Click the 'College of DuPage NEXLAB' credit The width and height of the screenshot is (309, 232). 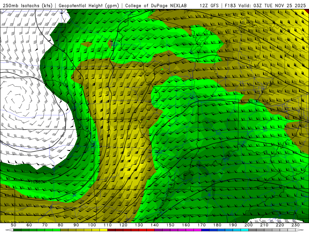coord(156,5)
